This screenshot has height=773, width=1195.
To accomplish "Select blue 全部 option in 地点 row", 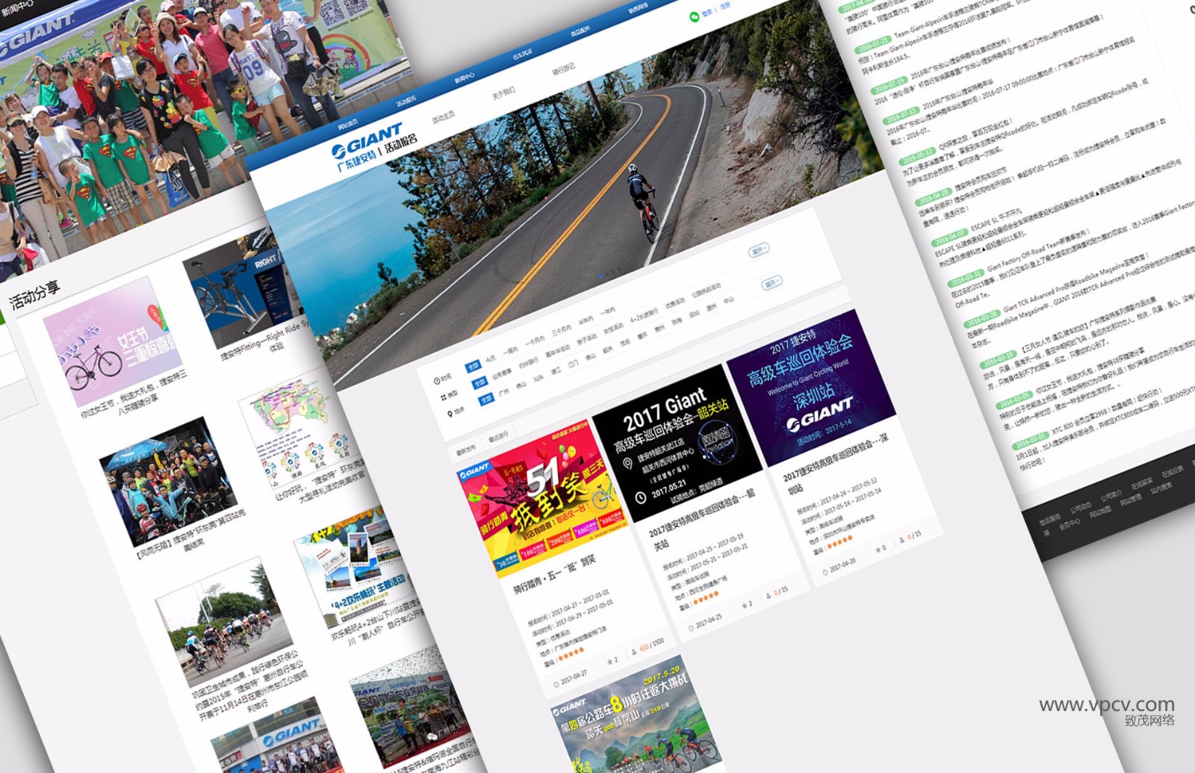I will click(485, 399).
